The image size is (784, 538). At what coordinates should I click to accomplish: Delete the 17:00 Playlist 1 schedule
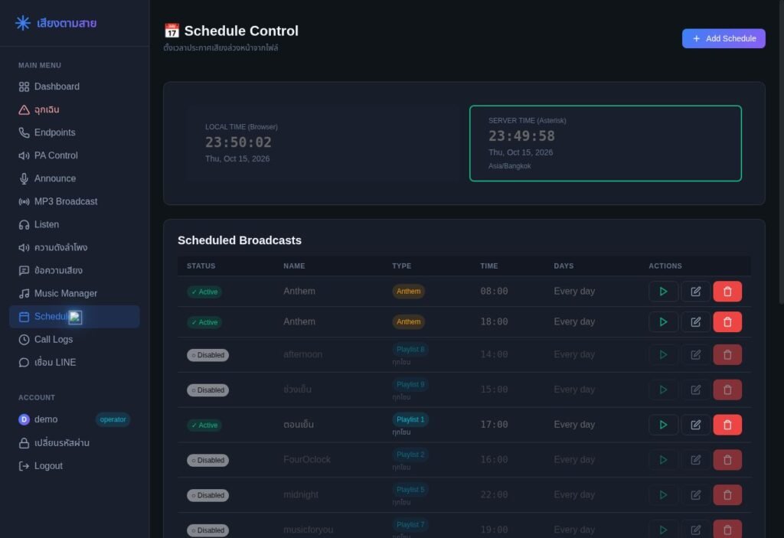[x=727, y=425]
